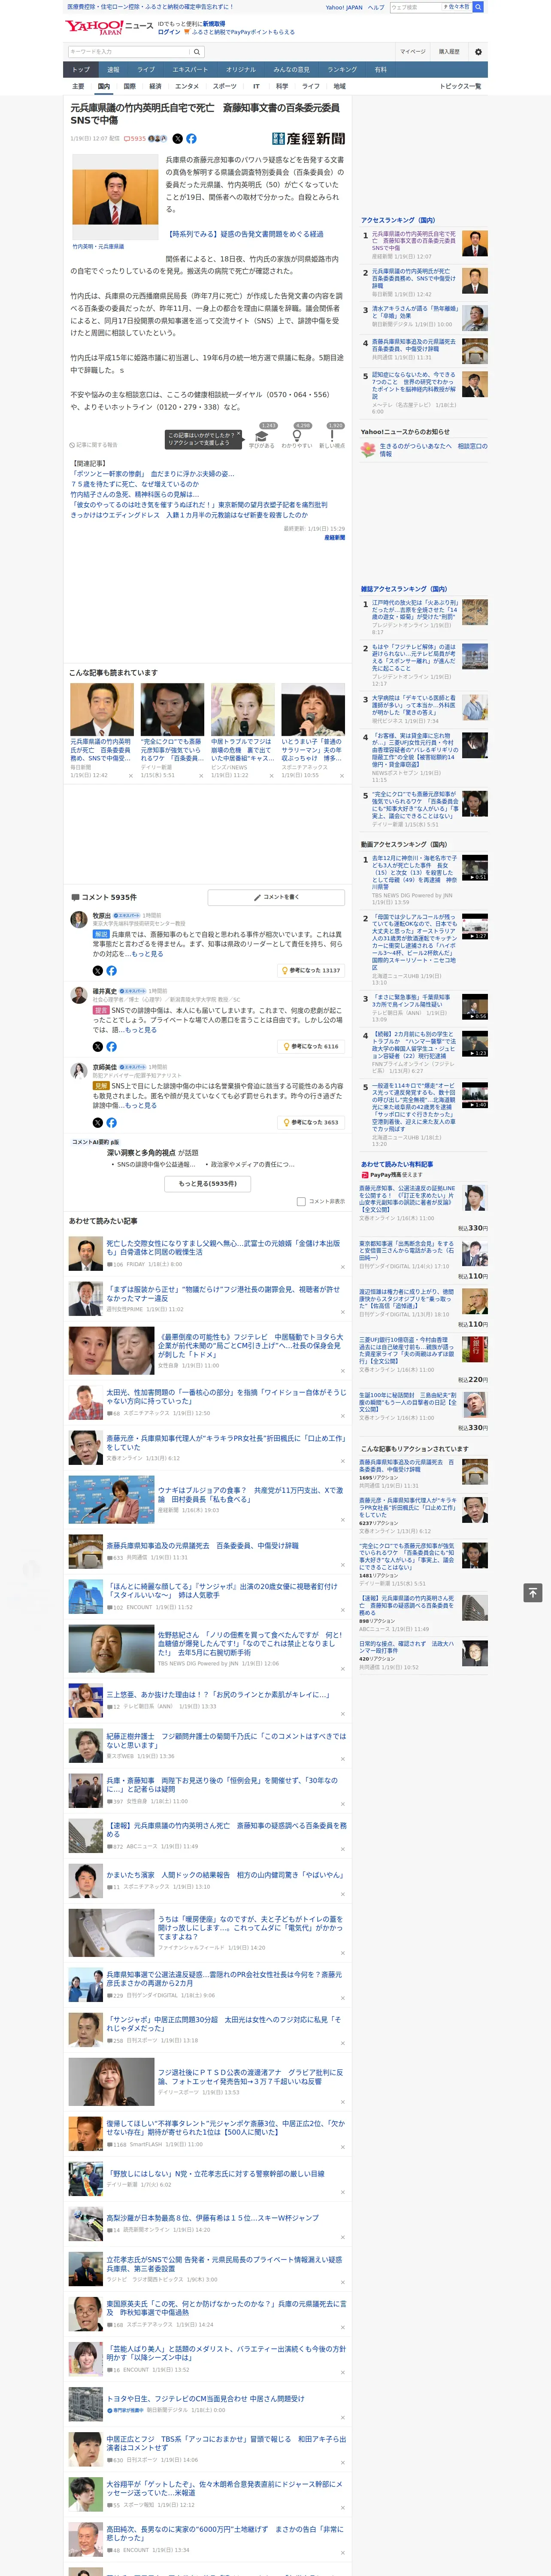Image resolution: width=551 pixels, height=2576 pixels.
Task: Click the web search button icon
Action: click(478, 7)
